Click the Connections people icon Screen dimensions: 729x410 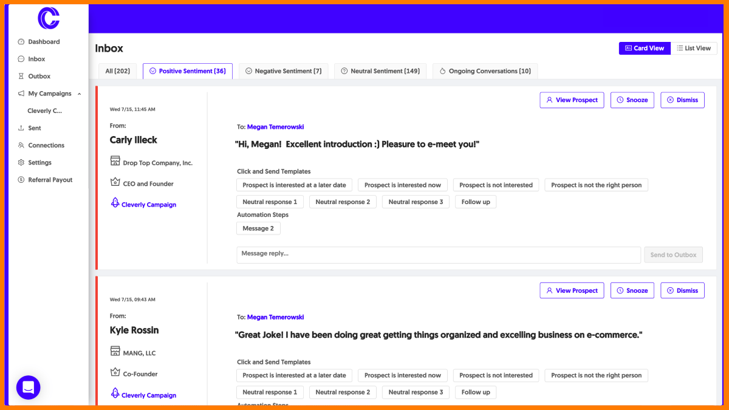[x=21, y=145]
